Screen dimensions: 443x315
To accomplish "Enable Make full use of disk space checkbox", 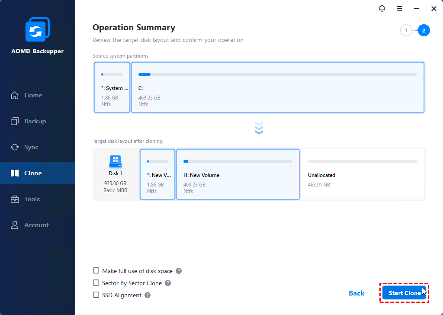I will tap(96, 271).
